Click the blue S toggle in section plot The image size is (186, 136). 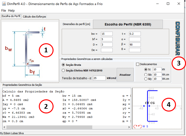click(x=147, y=126)
